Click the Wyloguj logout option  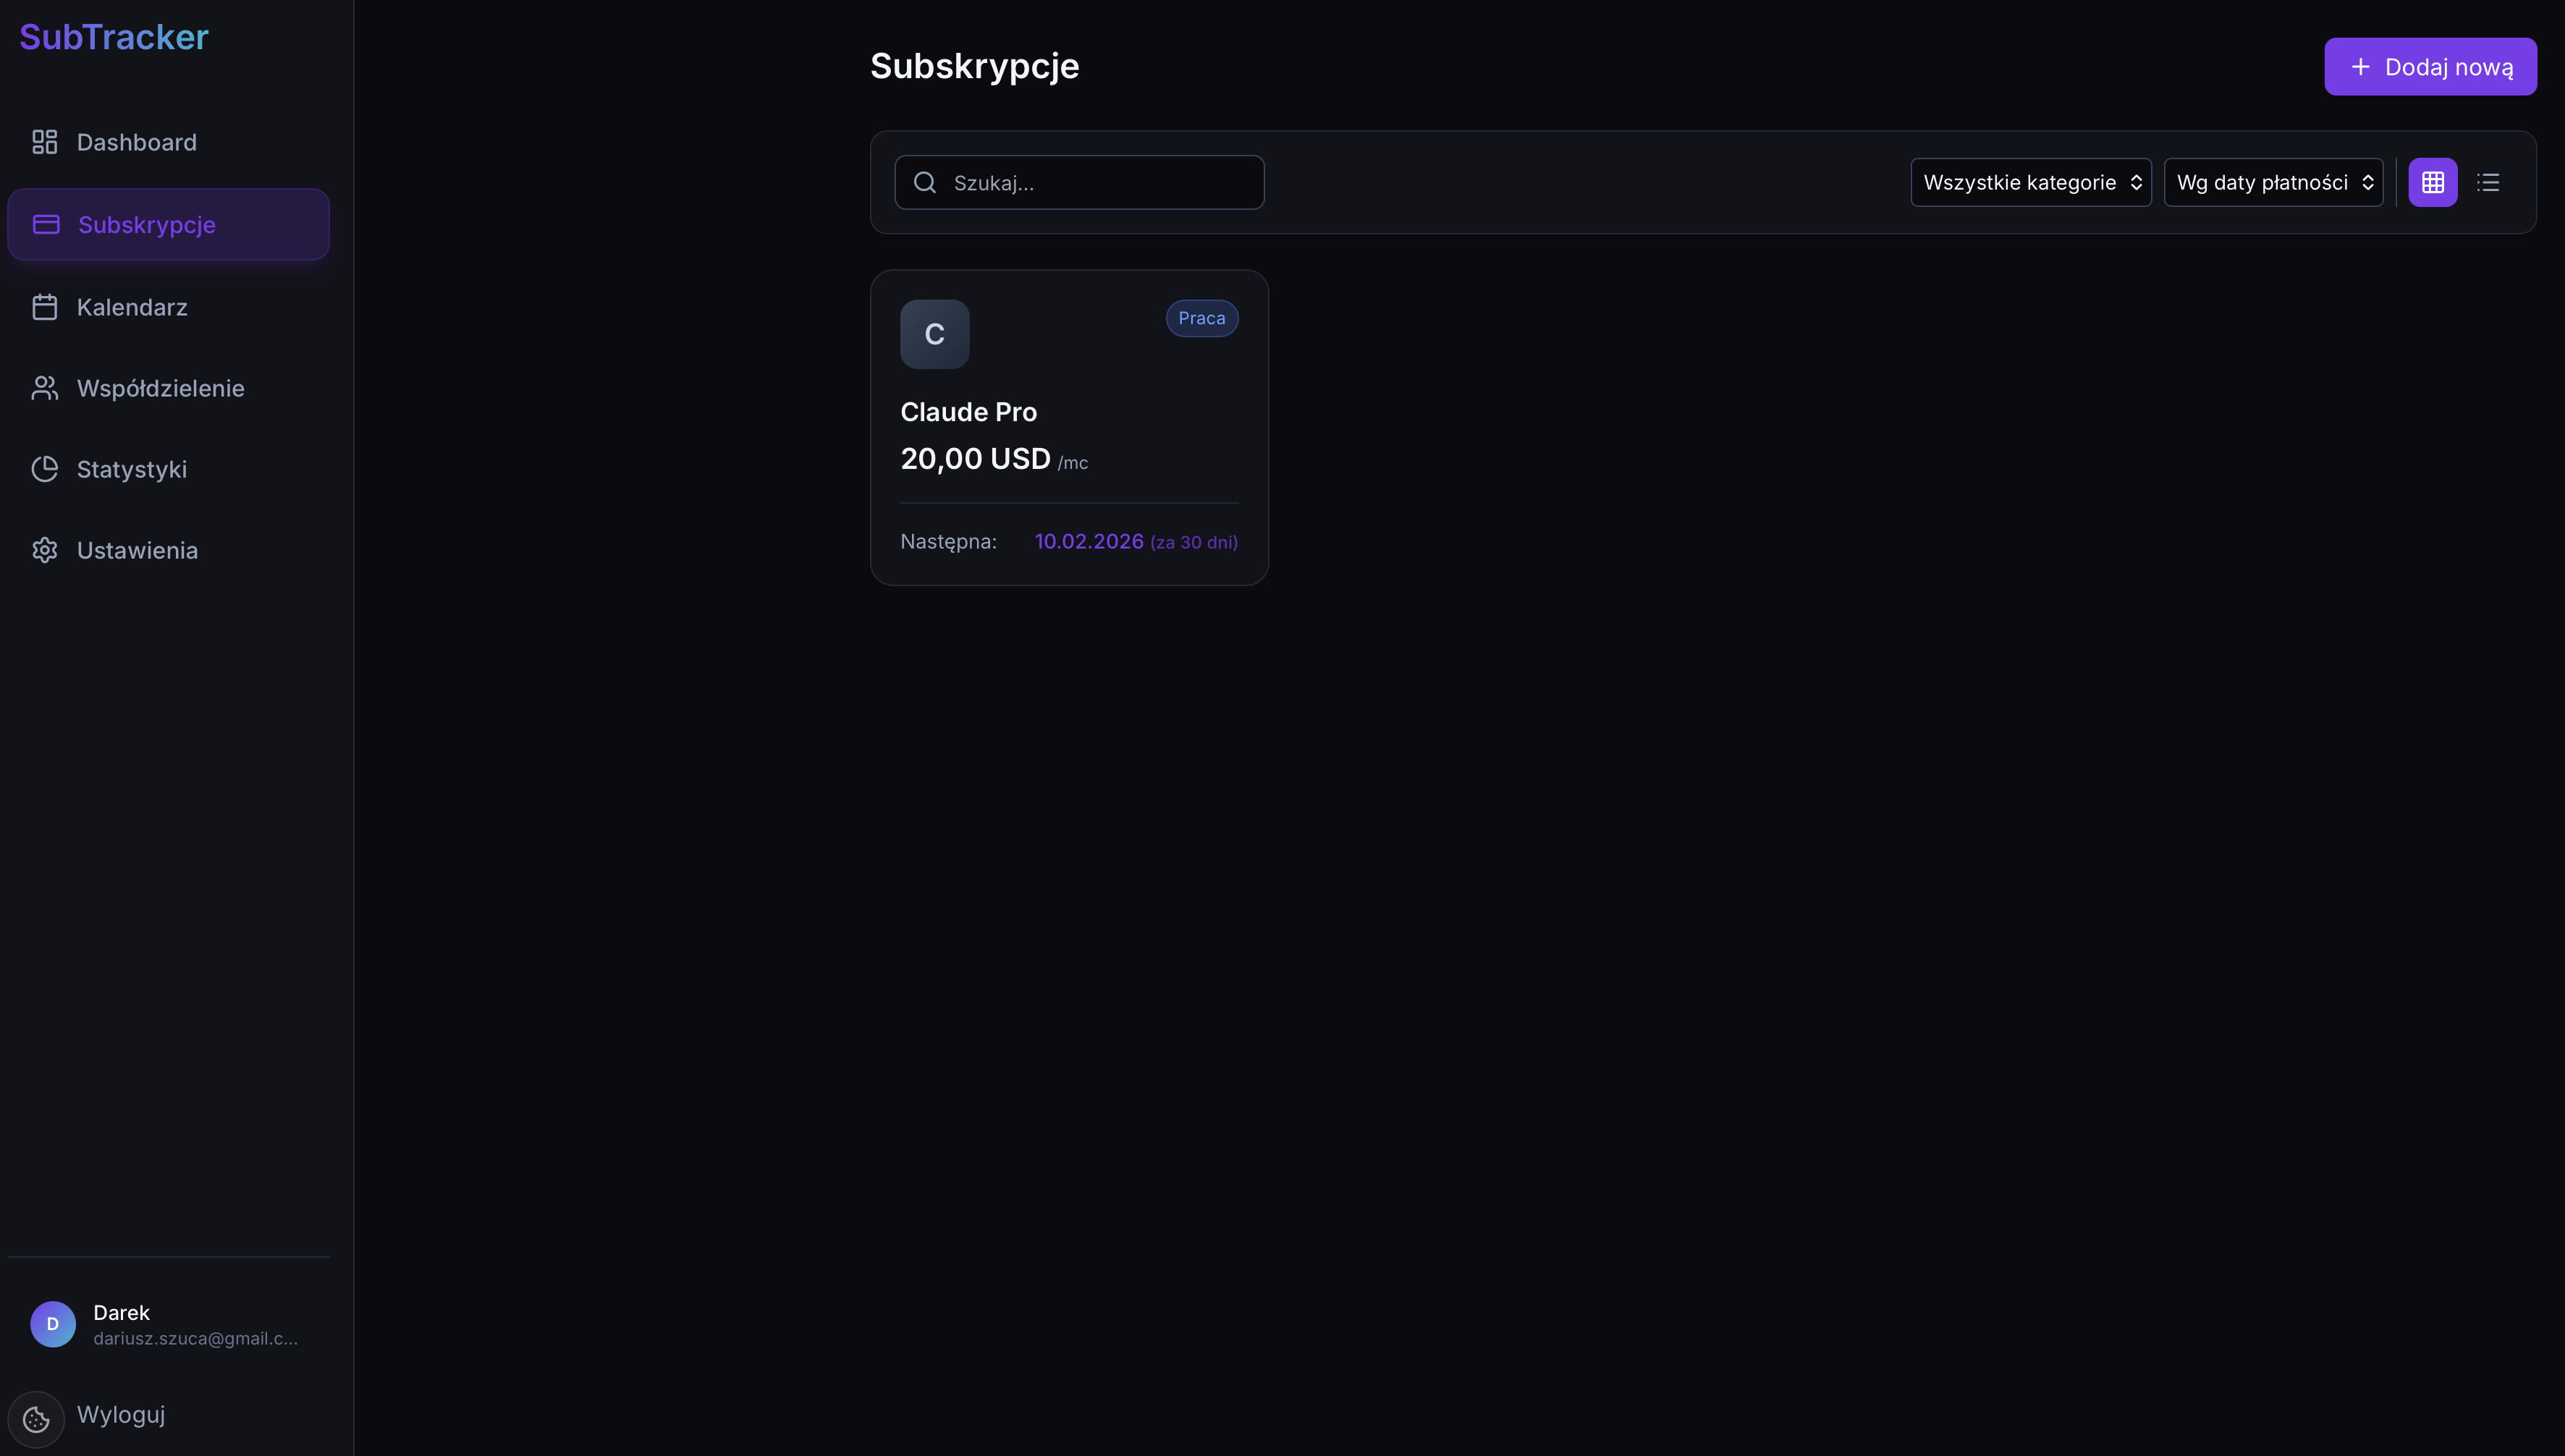[121, 1414]
